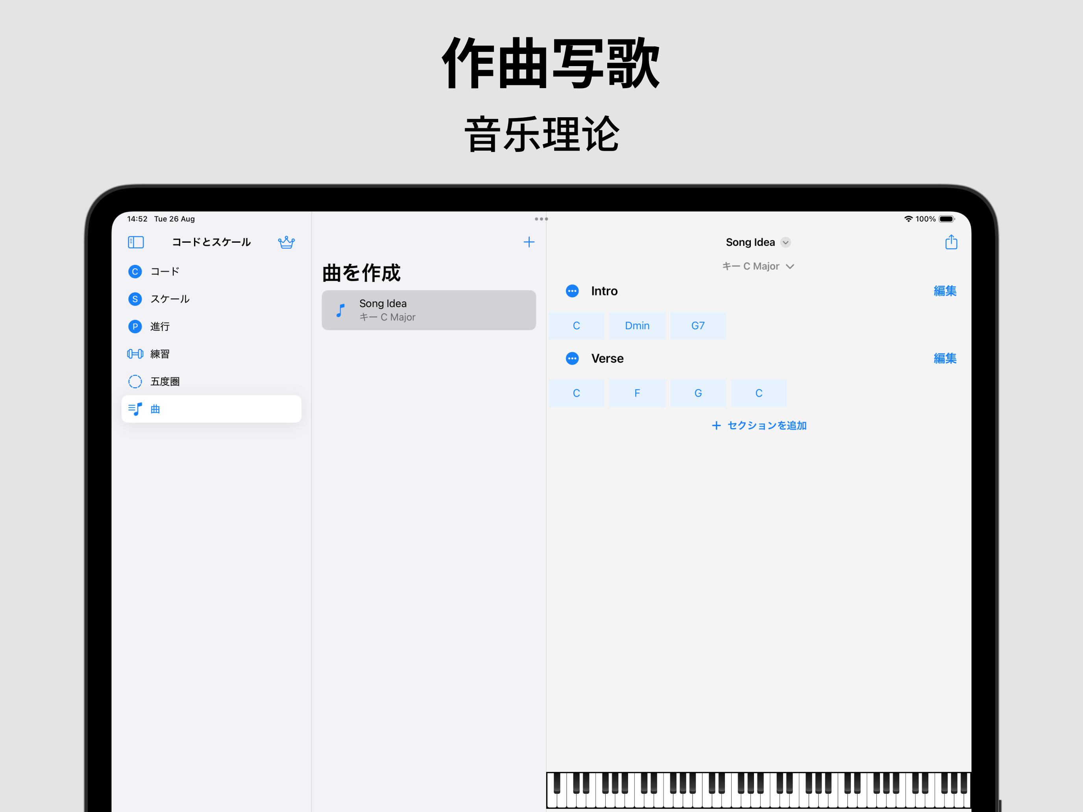The width and height of the screenshot is (1083, 812).
Task: Tap the battery indicator
Action: 947,219
